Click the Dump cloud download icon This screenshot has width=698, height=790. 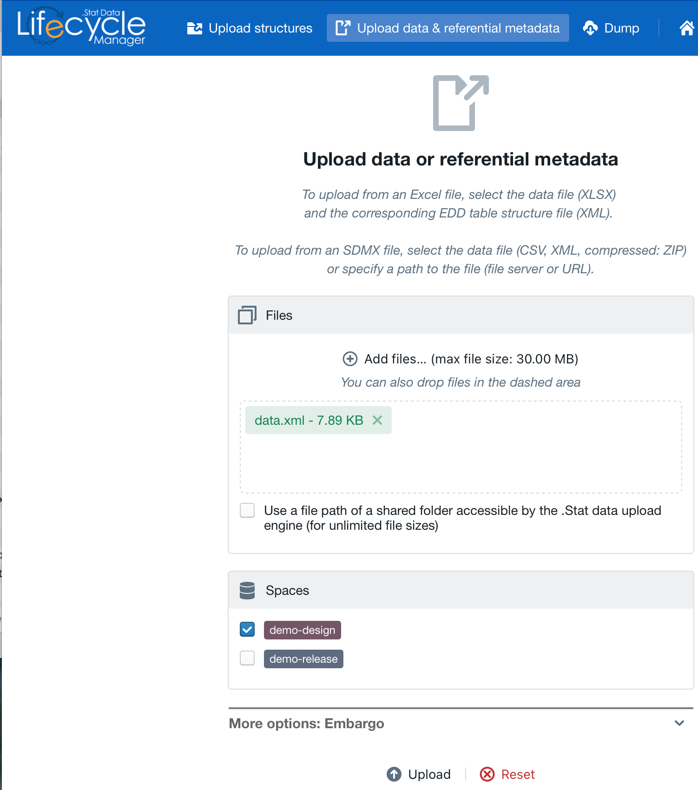590,28
